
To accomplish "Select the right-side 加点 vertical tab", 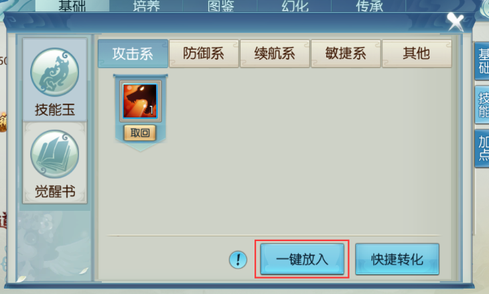I will coord(482,149).
